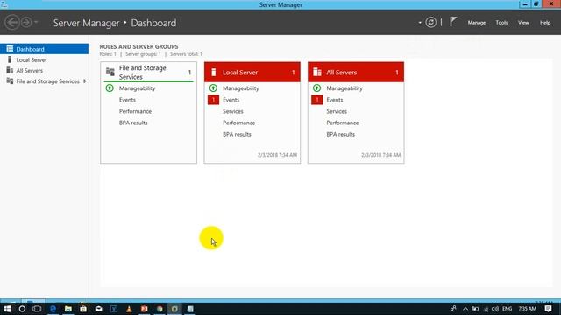Open Manageability in File and Storage Services tile
Viewport: 561px width, 315px height.
click(x=137, y=88)
